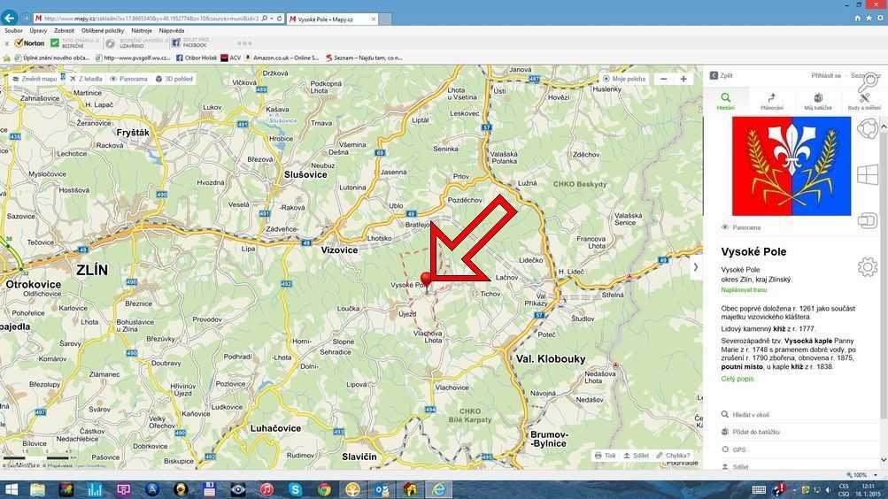Click the Sdílet share button on the map
The width and height of the screenshot is (888, 499).
tap(636, 456)
